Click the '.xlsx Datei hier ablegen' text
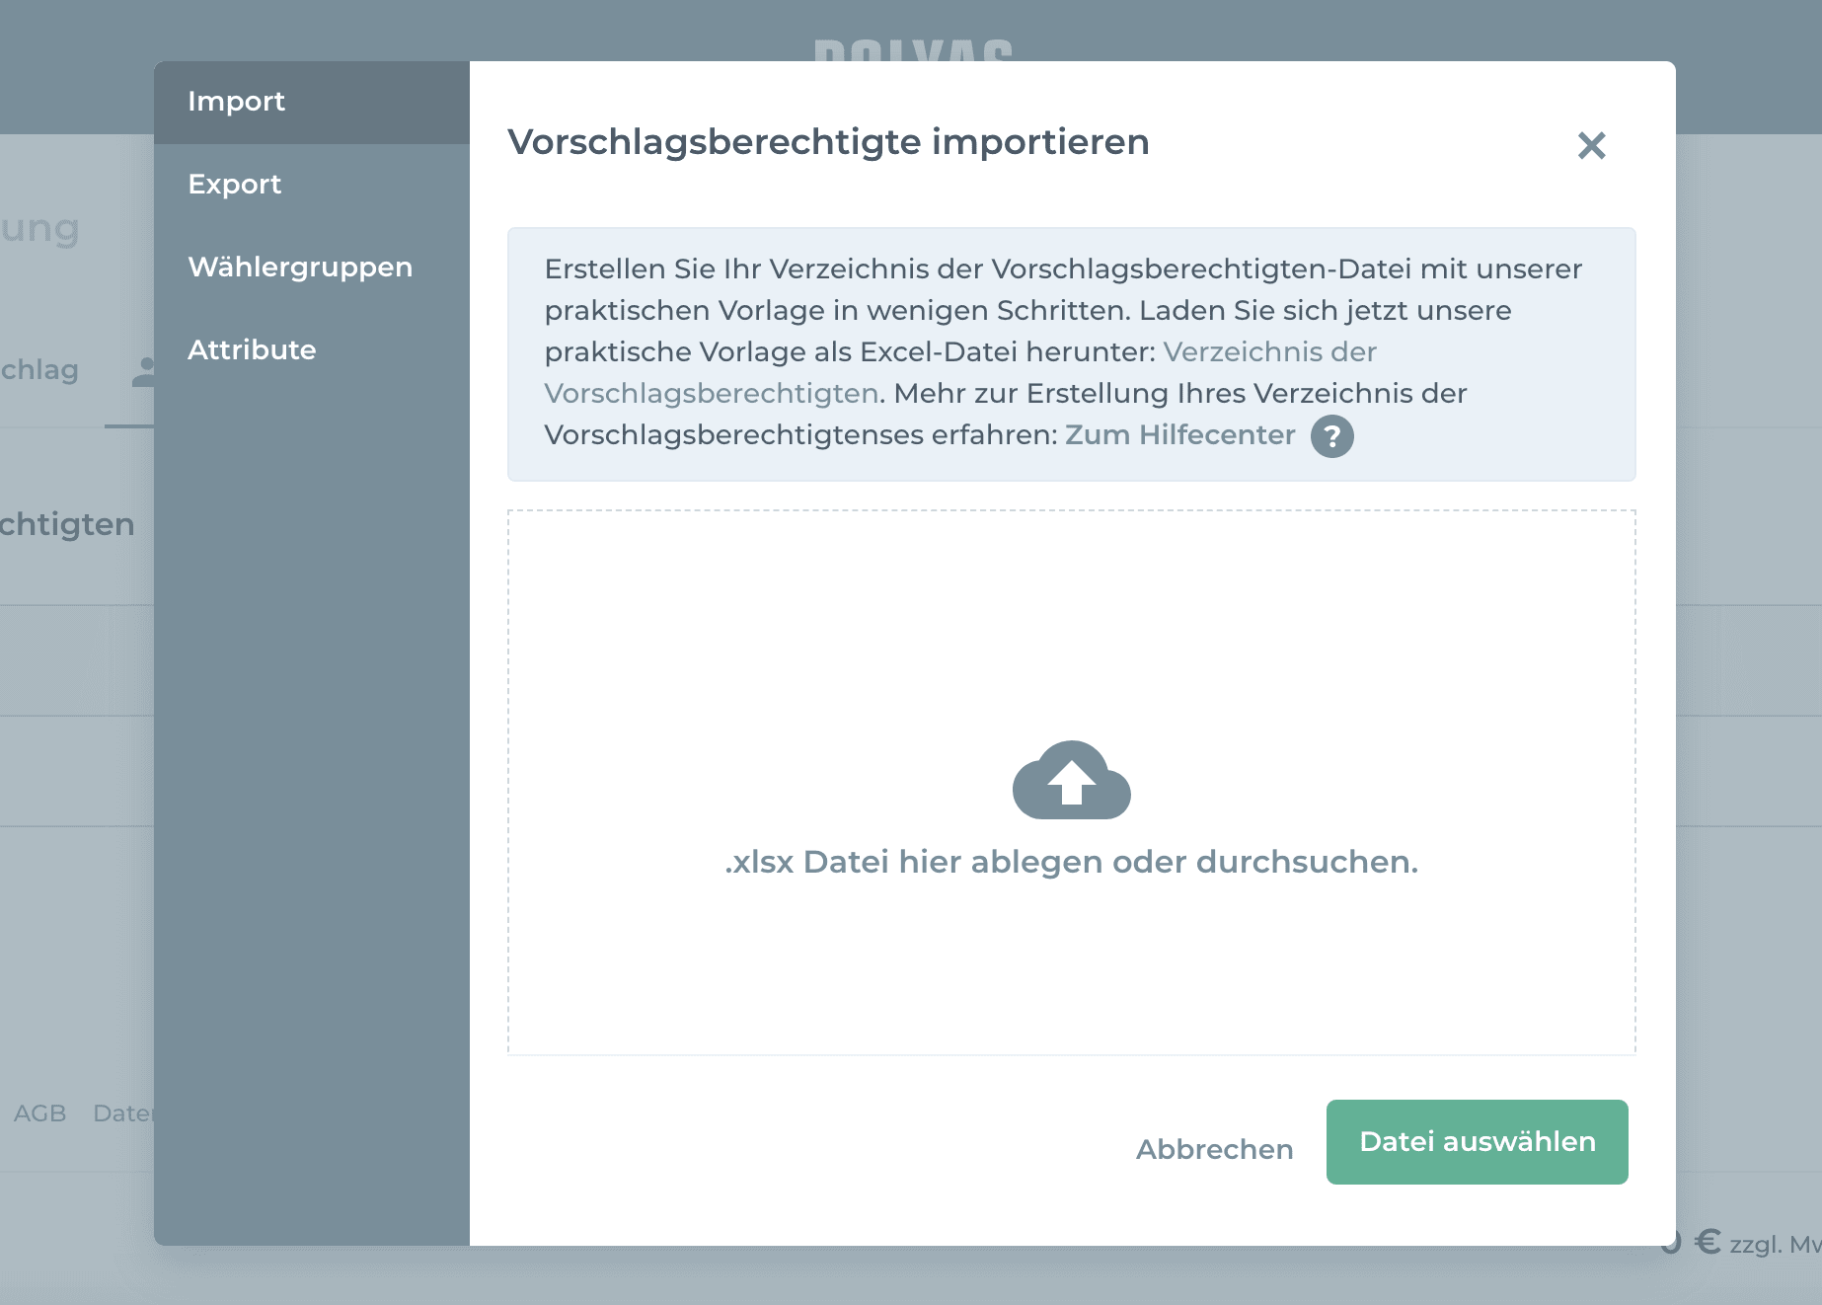Viewport: 1822px width, 1305px height. (x=1071, y=863)
